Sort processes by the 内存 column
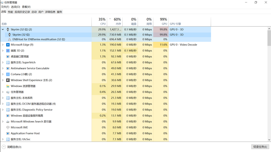The height and width of the screenshot is (152, 271). (x=115, y=22)
